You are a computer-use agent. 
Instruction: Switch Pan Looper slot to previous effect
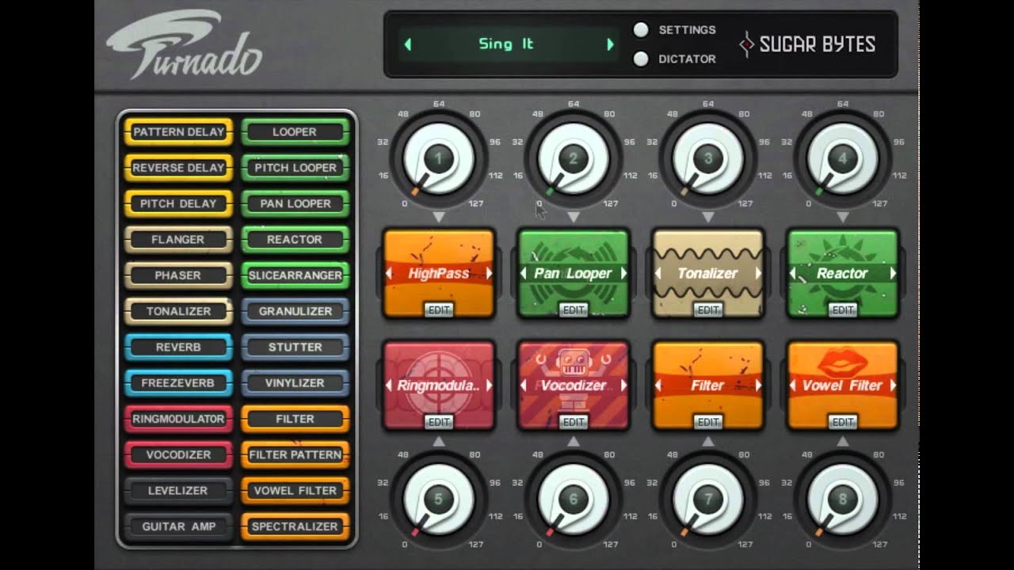point(524,273)
